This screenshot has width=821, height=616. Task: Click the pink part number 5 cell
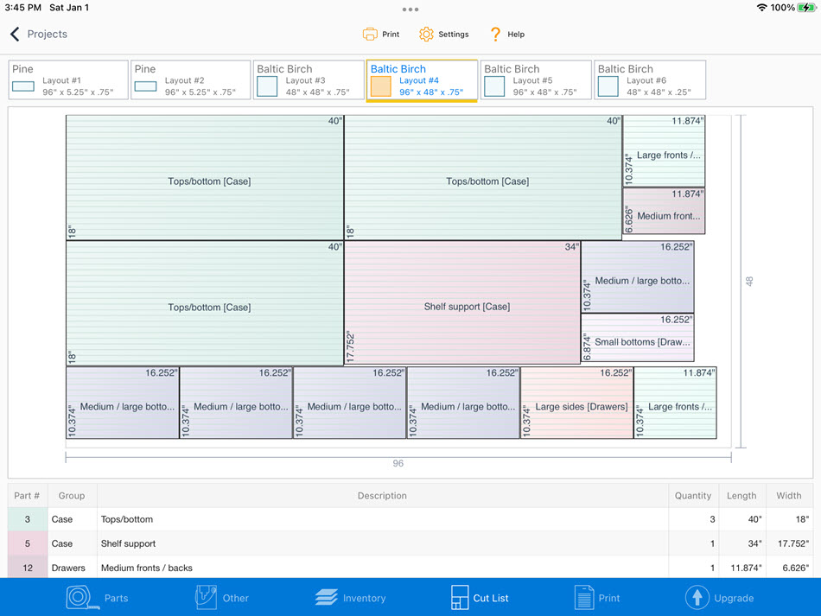pyautogui.click(x=28, y=543)
